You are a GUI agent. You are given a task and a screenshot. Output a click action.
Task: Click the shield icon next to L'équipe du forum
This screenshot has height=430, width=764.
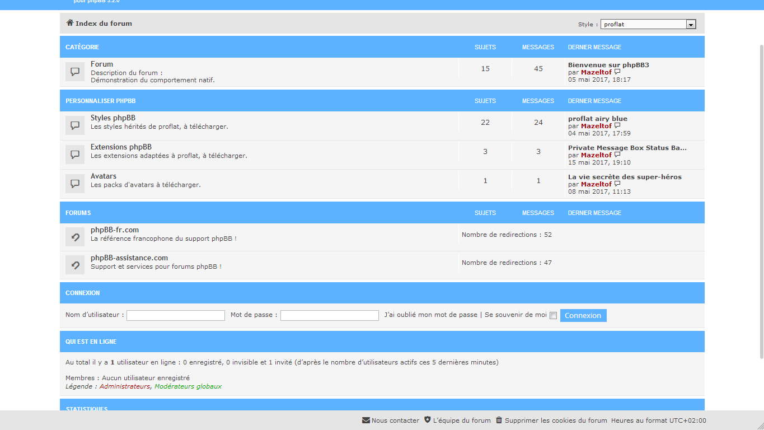coord(428,420)
